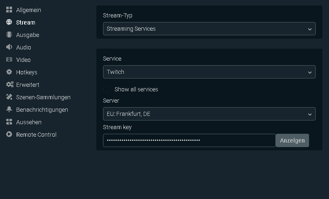Click the Remote Control play icon
The image size is (329, 199).
pyautogui.click(x=9, y=135)
